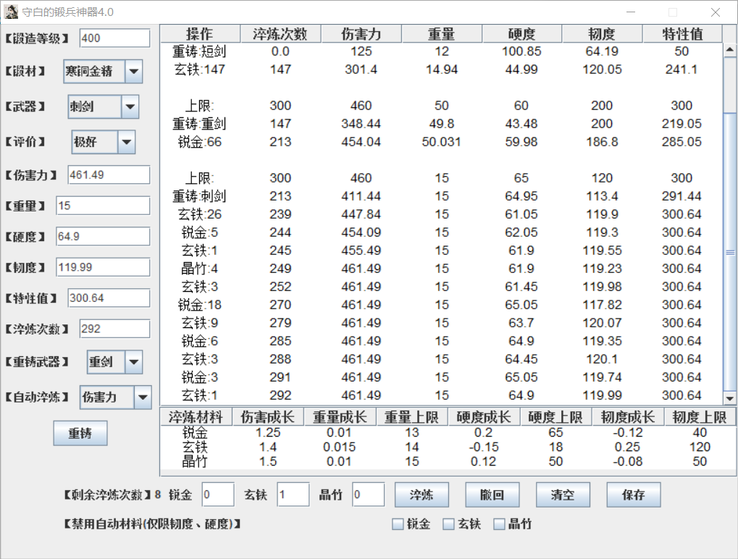Viewport: 738px width, 559px height.
Task: Click the 清空 button
Action: tap(563, 495)
